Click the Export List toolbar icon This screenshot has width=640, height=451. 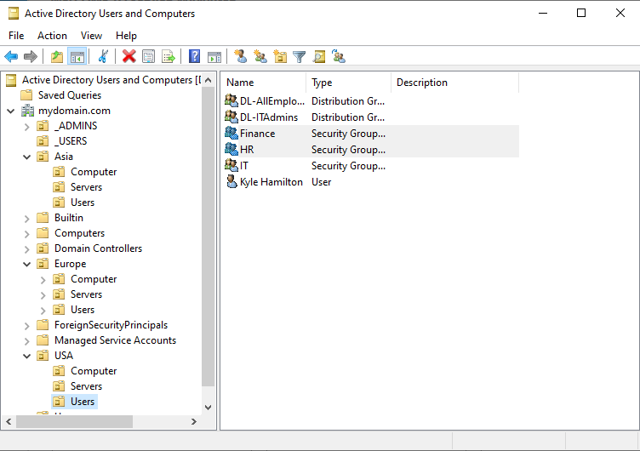click(x=169, y=57)
